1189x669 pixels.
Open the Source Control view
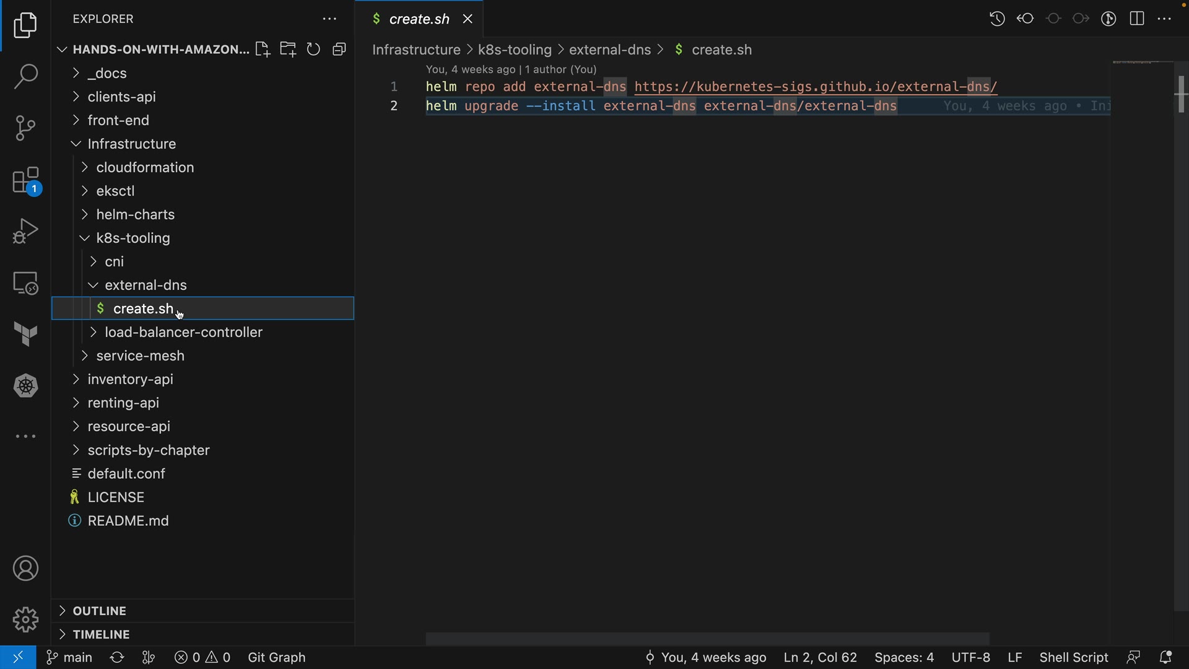(x=25, y=128)
